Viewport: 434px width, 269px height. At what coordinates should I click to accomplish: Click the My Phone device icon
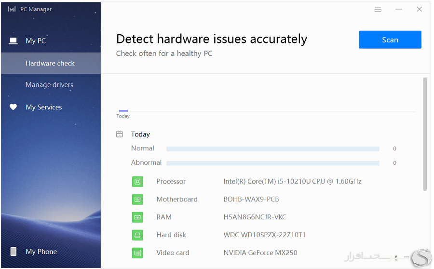tap(13, 252)
